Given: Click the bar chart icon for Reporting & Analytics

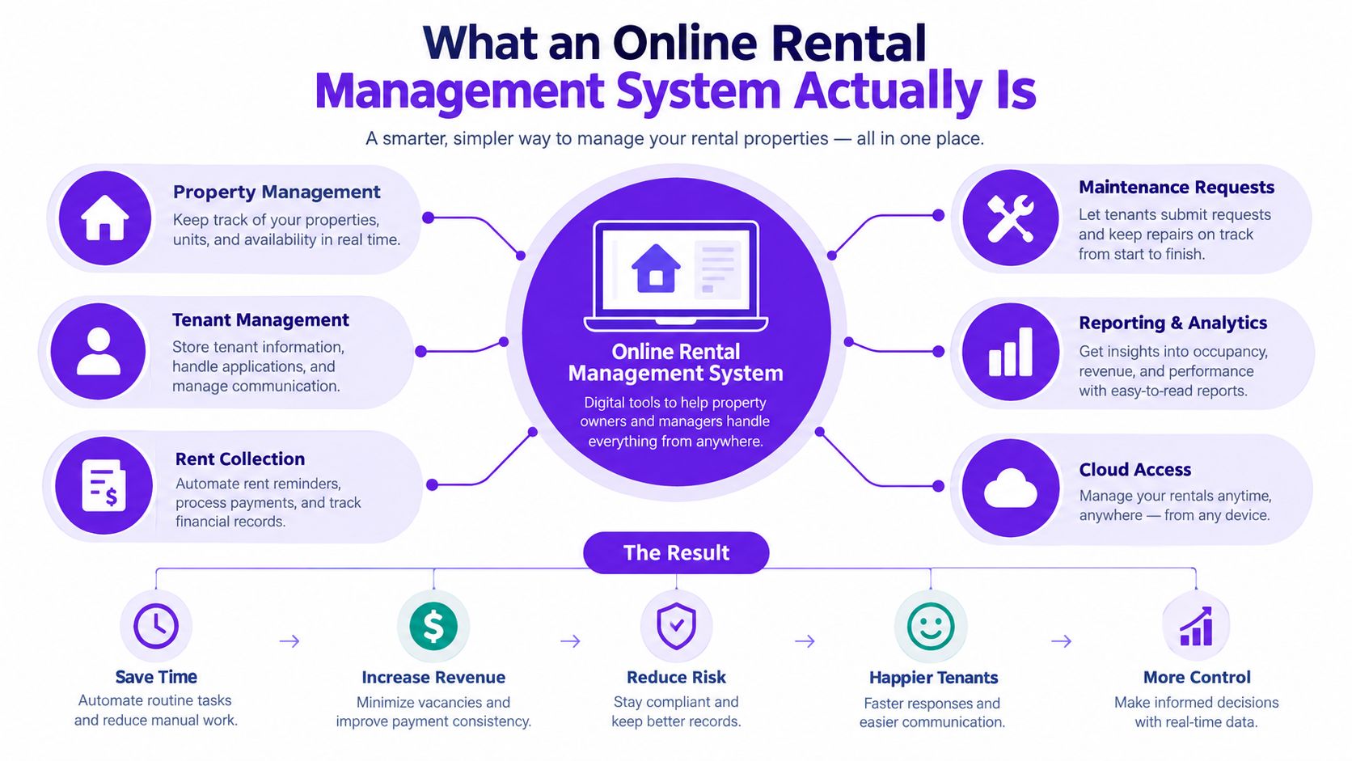Looking at the screenshot, I should tap(1011, 352).
